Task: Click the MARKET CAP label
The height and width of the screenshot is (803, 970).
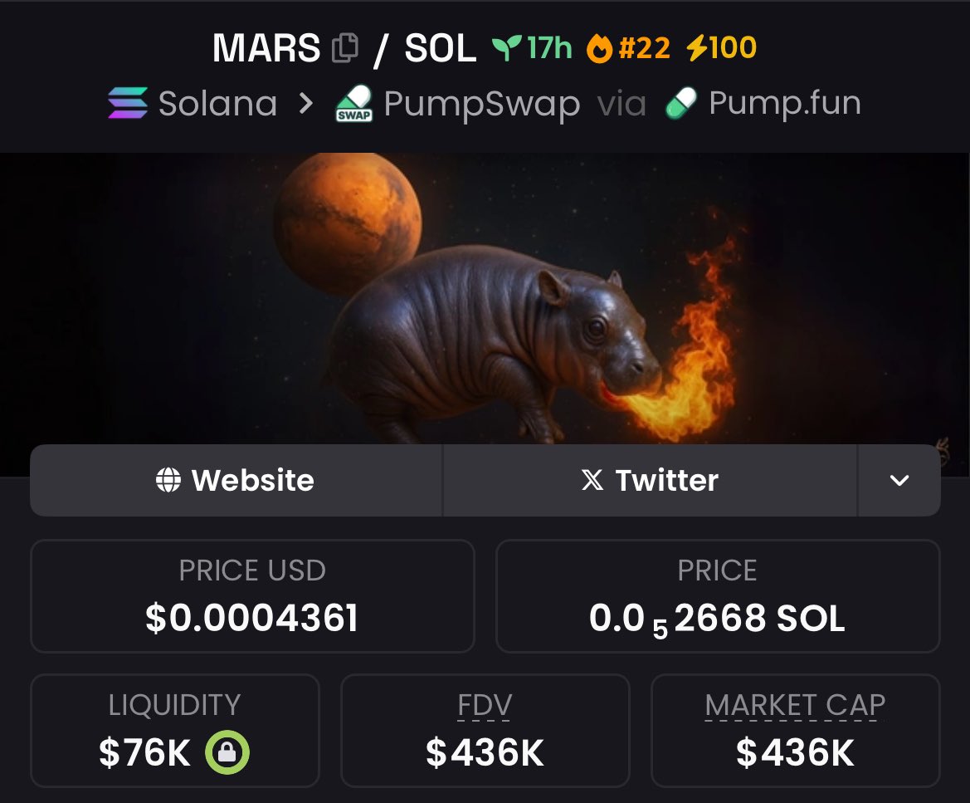Action: click(795, 705)
